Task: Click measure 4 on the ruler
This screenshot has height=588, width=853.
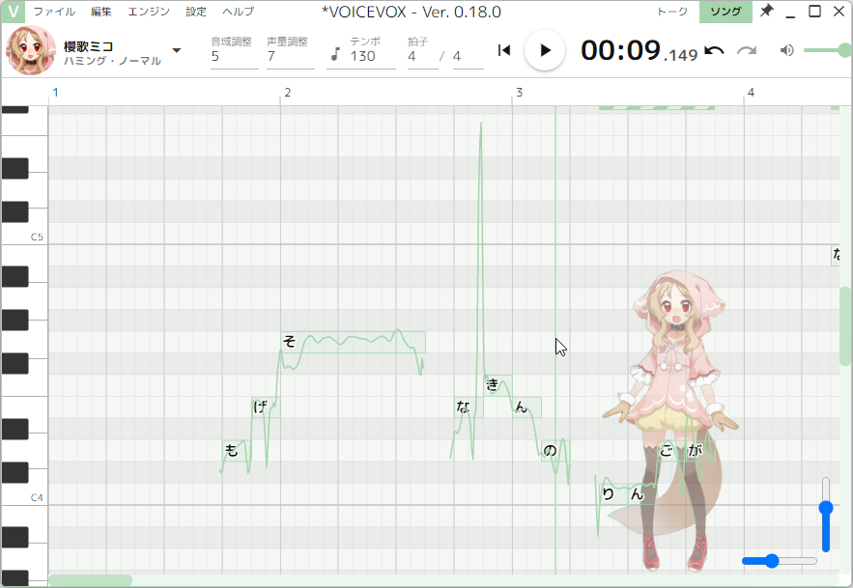Action: 751,93
